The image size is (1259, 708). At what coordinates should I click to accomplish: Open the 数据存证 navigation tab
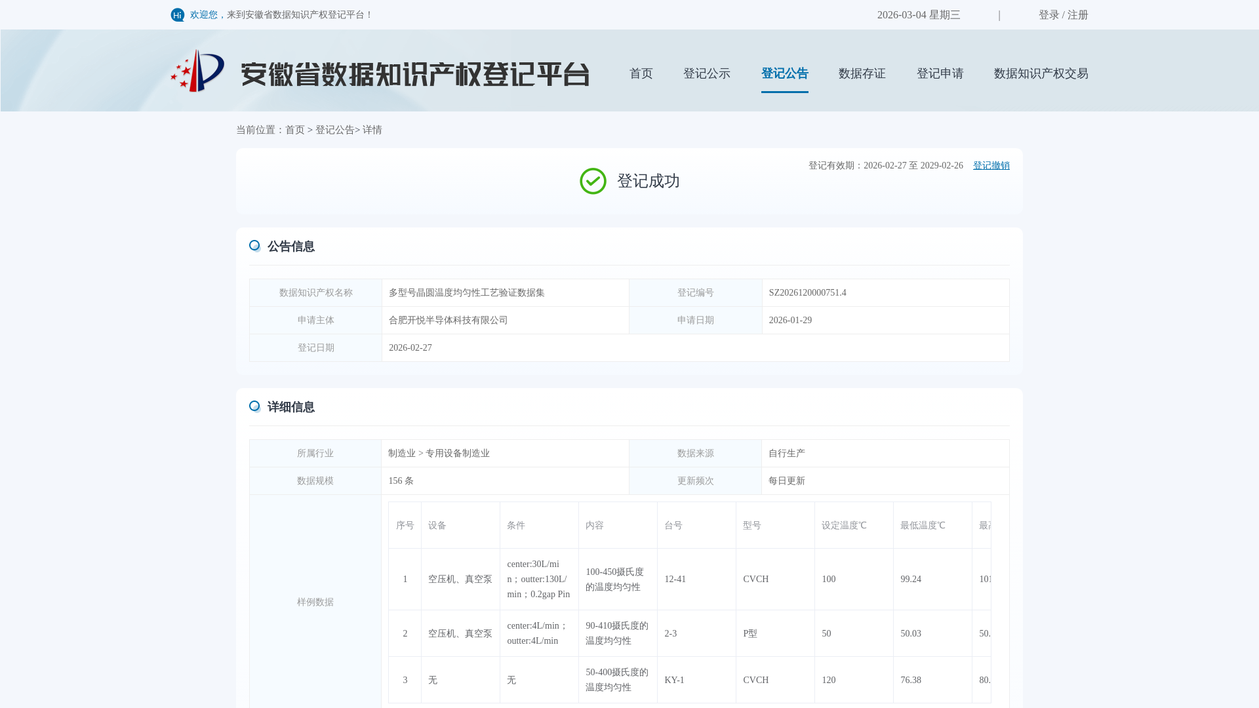pos(862,73)
